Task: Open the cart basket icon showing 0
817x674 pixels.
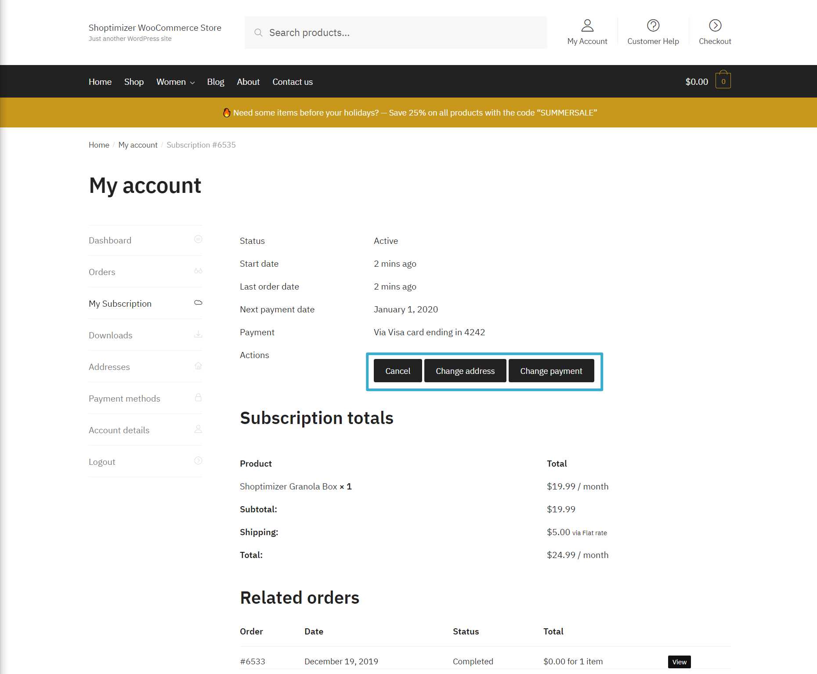Action: pyautogui.click(x=723, y=80)
